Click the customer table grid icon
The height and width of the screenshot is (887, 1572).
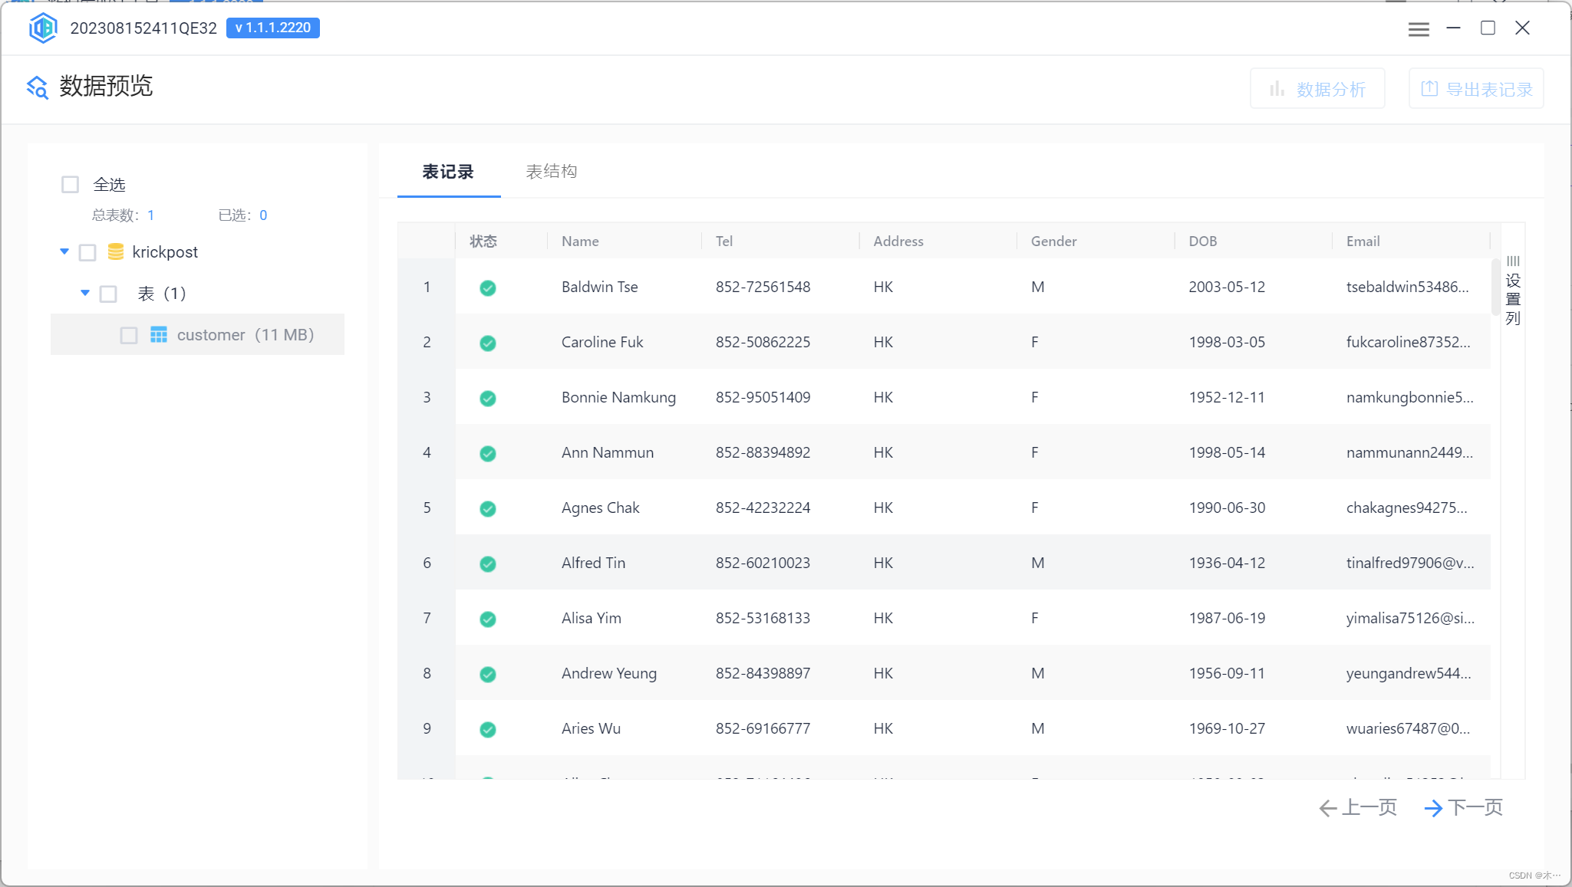159,335
